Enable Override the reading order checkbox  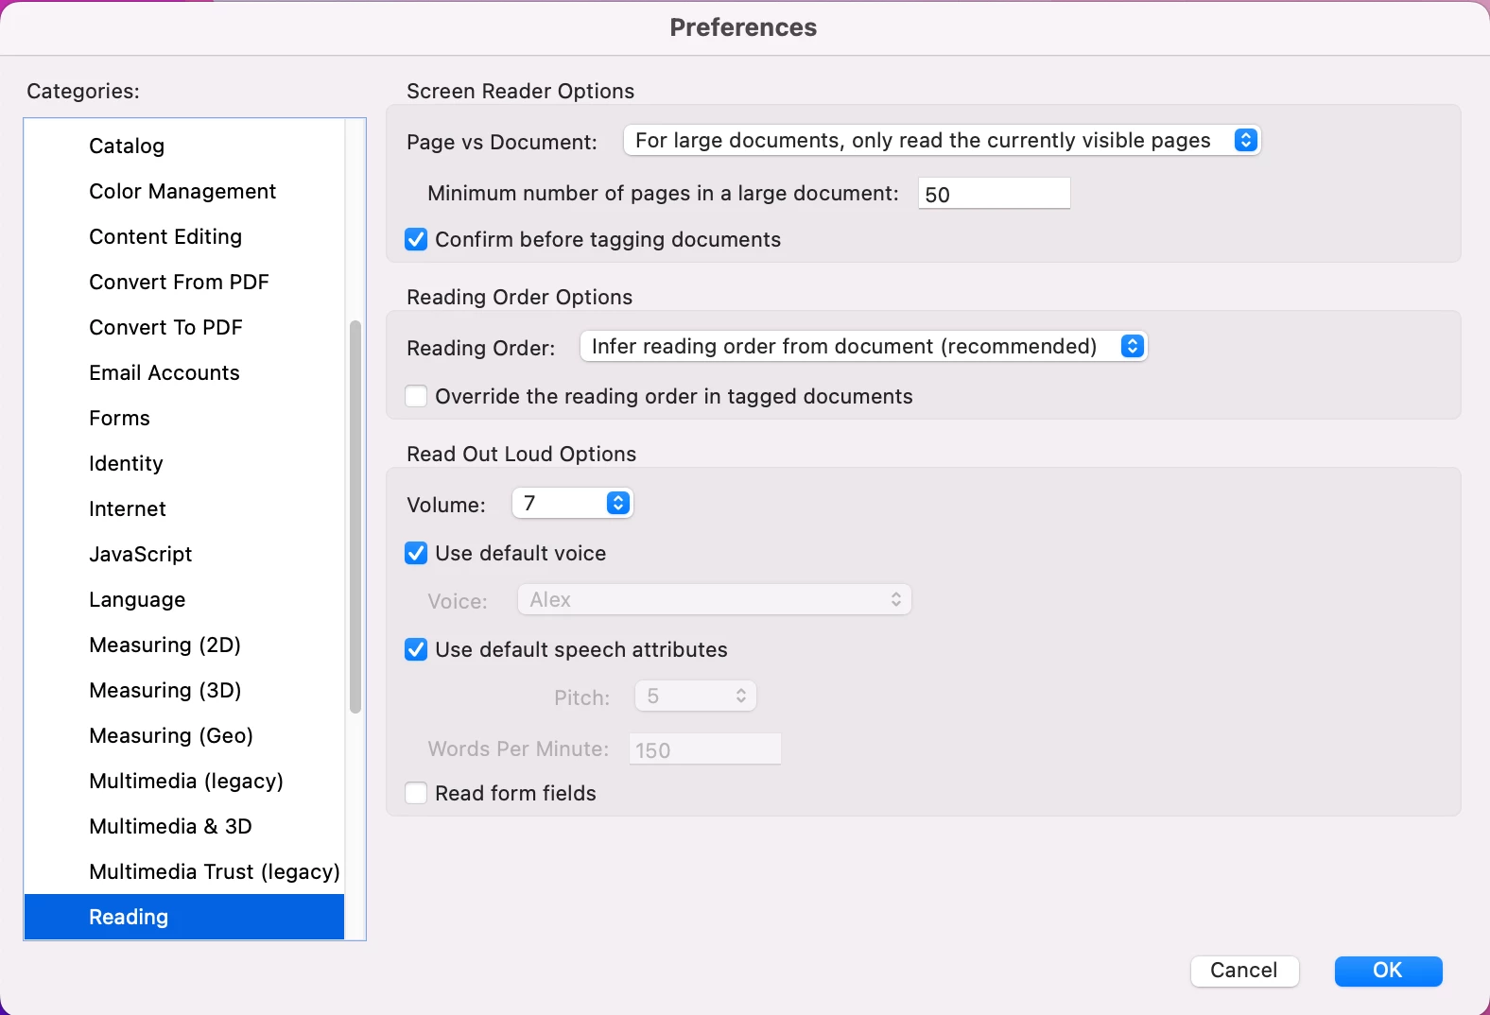pos(416,397)
